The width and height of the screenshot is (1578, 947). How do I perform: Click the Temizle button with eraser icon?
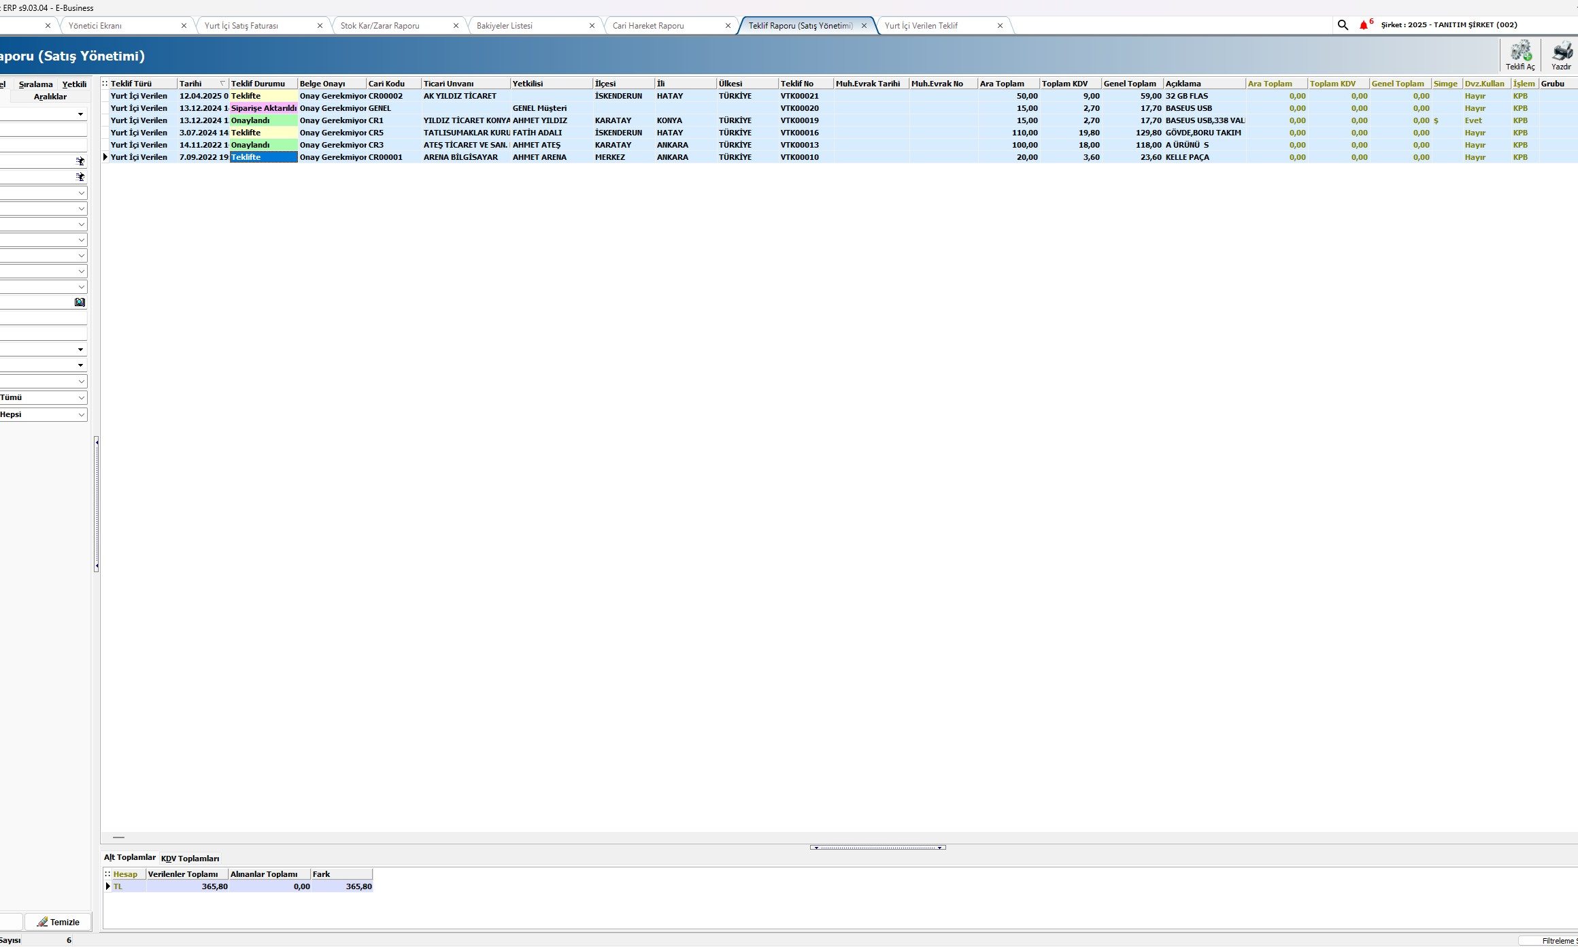tap(58, 922)
